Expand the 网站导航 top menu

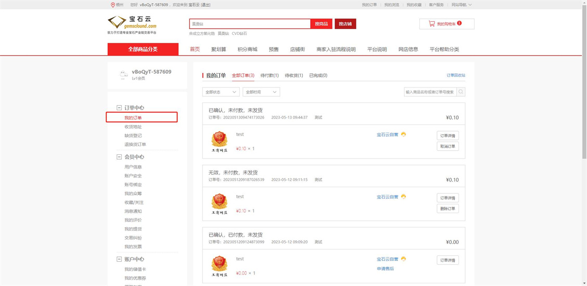(x=462, y=5)
